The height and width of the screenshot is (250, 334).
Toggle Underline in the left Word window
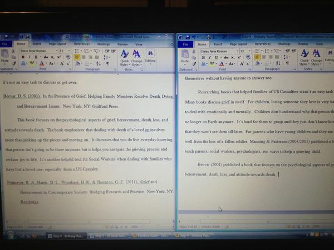coord(36,57)
